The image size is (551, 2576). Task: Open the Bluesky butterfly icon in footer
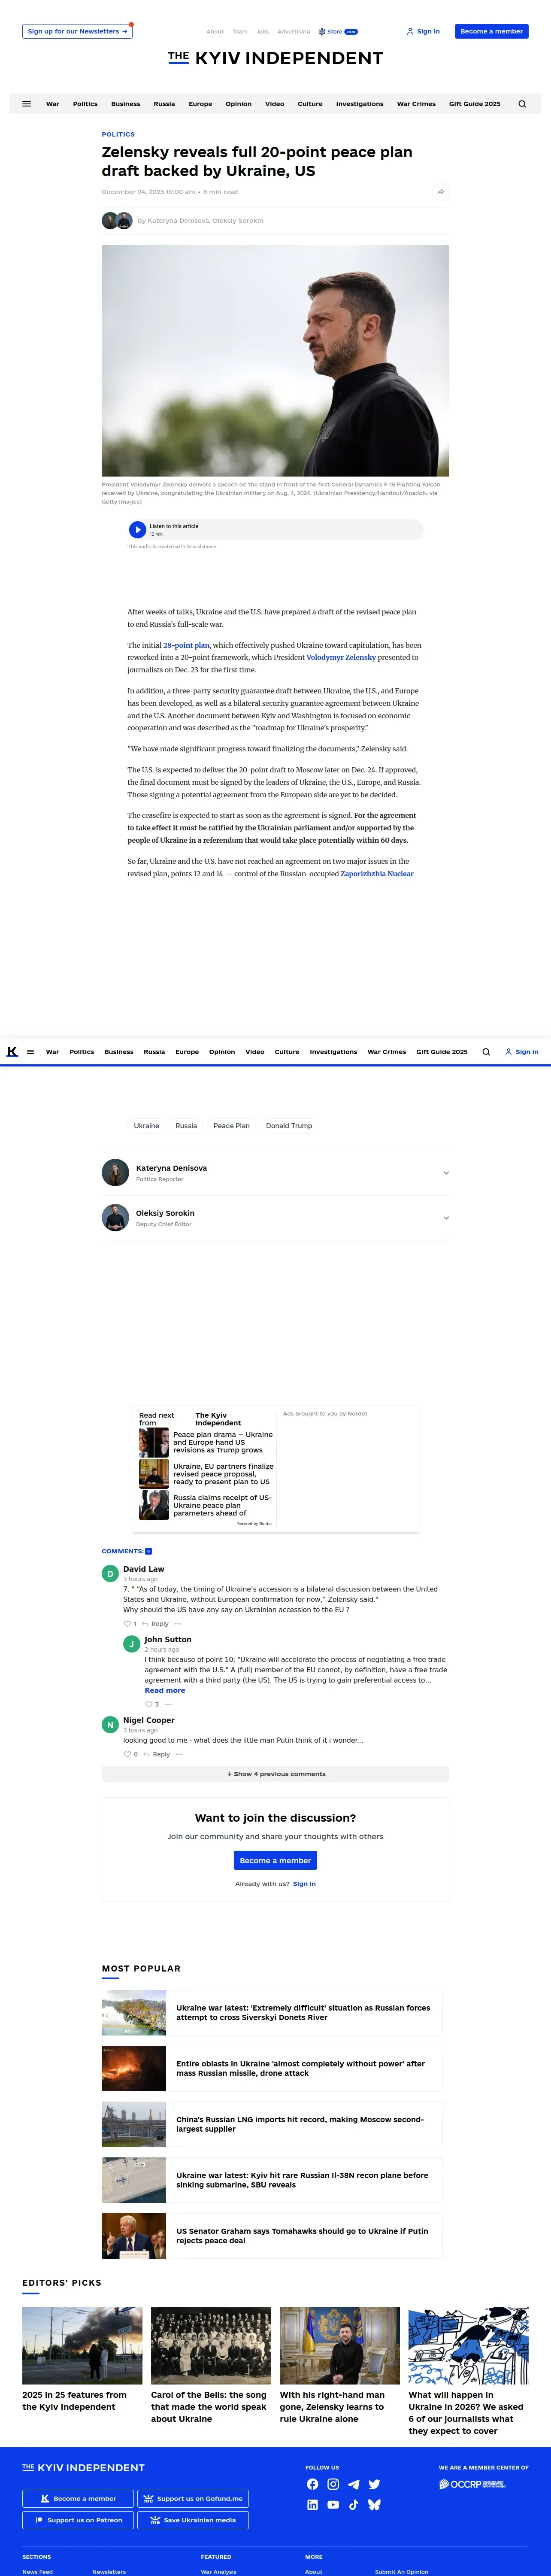coord(374,2505)
